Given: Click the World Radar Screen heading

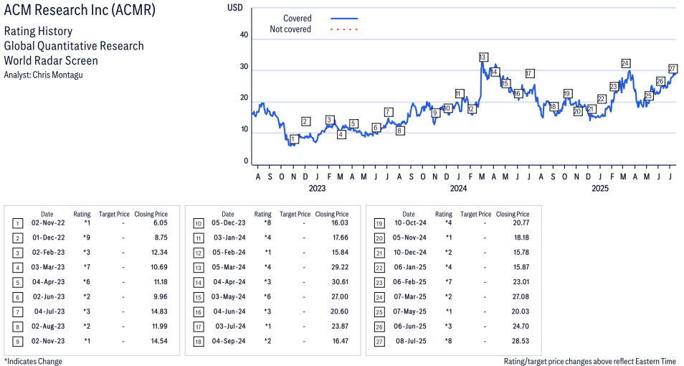Looking at the screenshot, I should (x=51, y=60).
